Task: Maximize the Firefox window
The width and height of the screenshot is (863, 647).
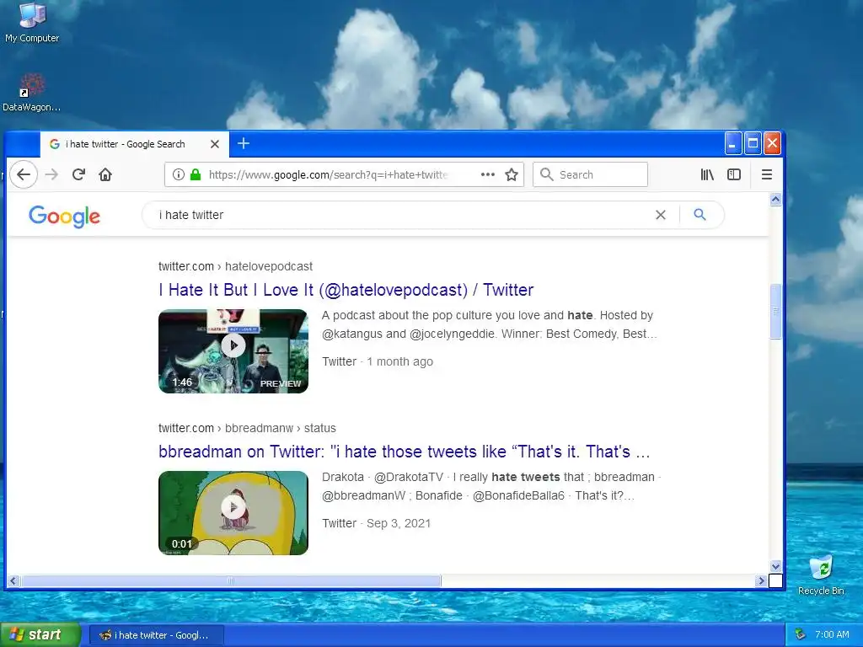Action: point(753,143)
